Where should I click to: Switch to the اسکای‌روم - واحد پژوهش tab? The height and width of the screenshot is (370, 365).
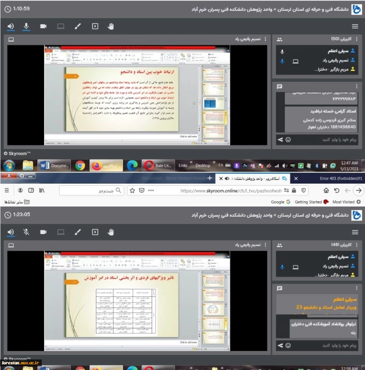(x=256, y=179)
